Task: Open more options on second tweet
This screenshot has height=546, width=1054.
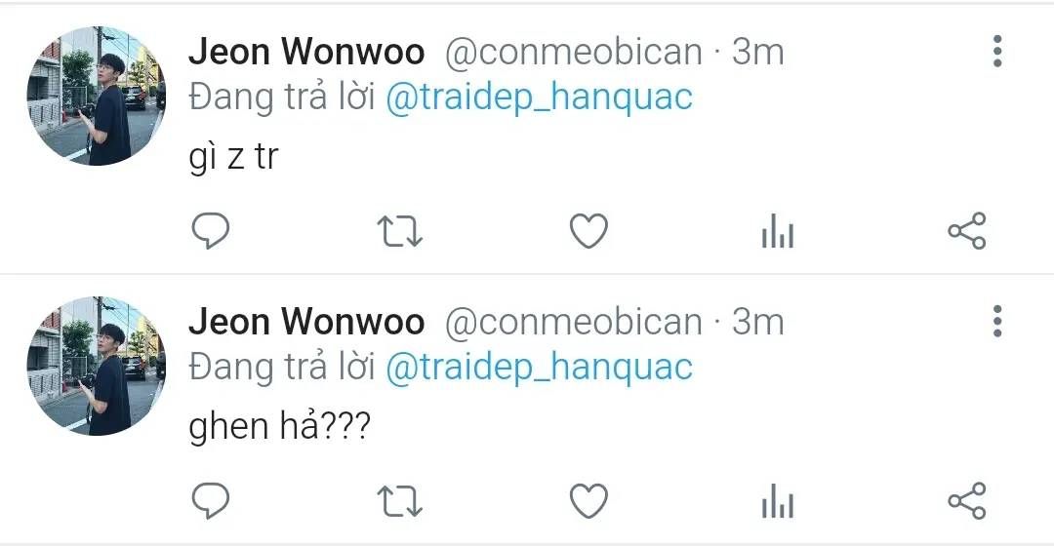Action: pos(997,321)
